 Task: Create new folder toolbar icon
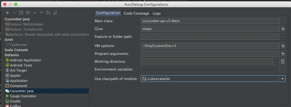click(48, 13)
